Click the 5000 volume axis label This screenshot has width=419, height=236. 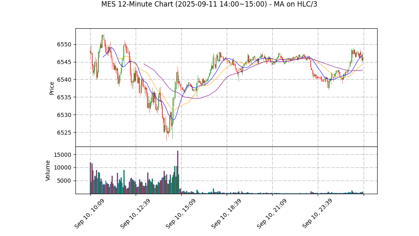point(64,181)
